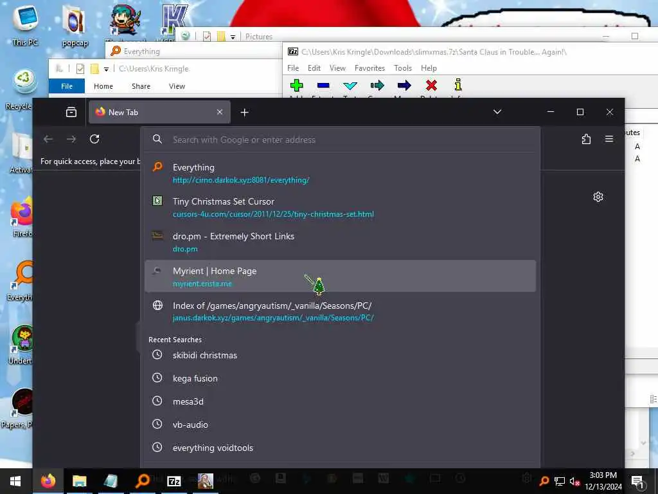Open Tiny Christmas Set Cursor suggestion
The height and width of the screenshot is (494, 658).
pos(341,208)
